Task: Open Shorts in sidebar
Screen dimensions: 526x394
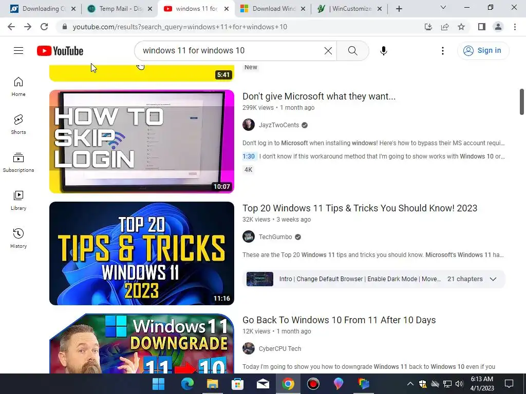Action: (x=18, y=124)
